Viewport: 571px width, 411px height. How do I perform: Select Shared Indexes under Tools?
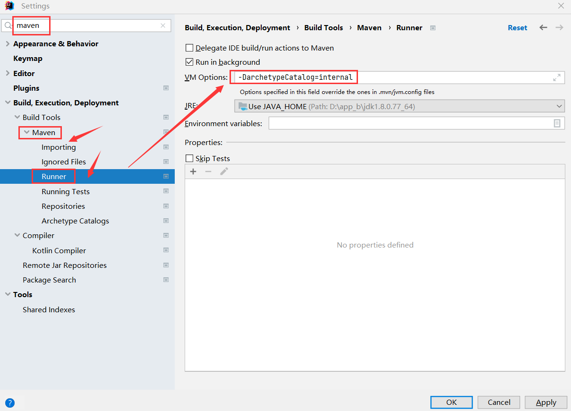[49, 309]
